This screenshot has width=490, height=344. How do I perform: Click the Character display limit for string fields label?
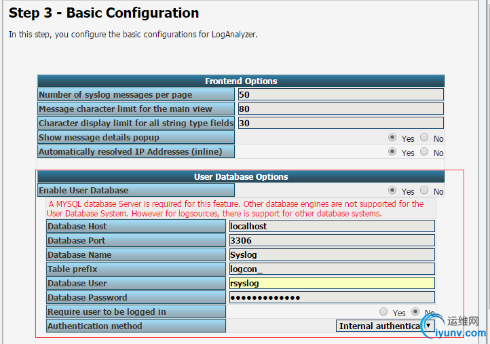(x=136, y=123)
